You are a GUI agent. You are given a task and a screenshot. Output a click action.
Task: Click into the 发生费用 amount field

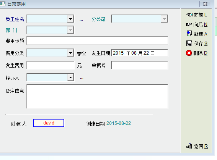tap(51, 65)
